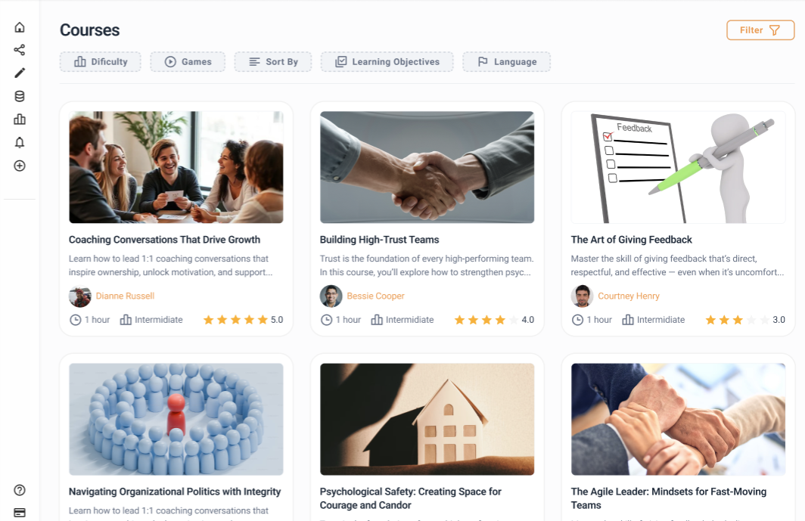Screen dimensions: 805x521
Task: Open the Games filter chip
Action: pyautogui.click(x=188, y=61)
